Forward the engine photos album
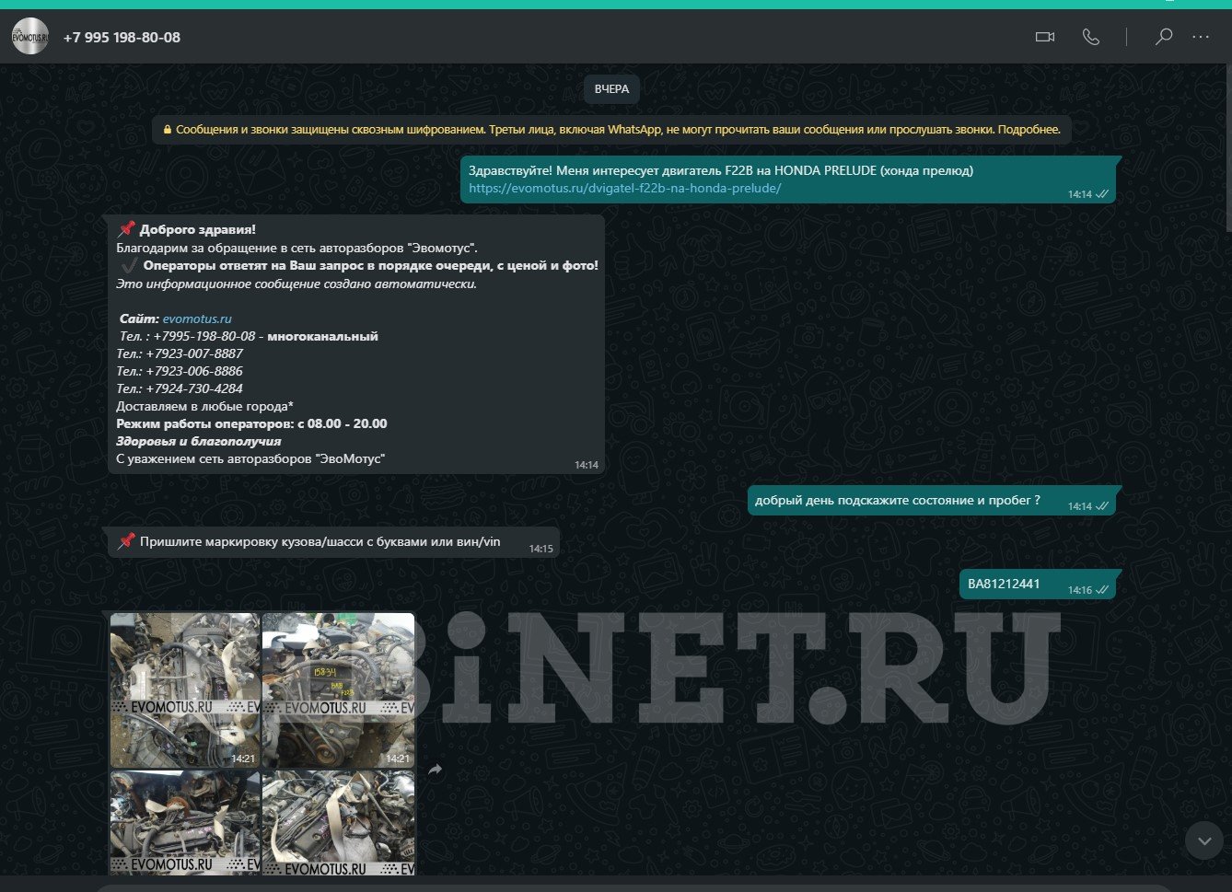 click(x=435, y=770)
